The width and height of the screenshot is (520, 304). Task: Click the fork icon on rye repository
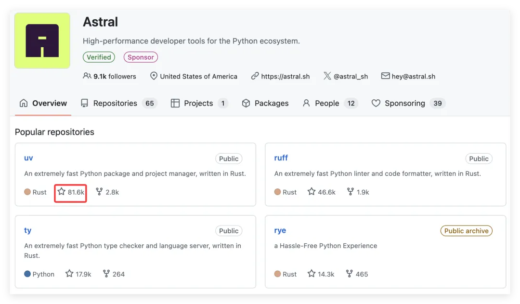[350, 274]
